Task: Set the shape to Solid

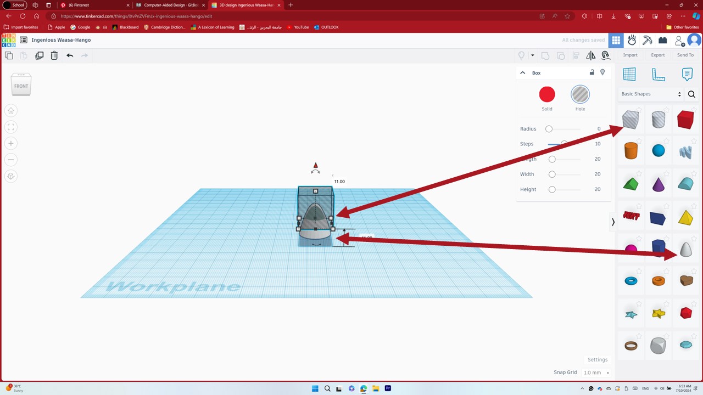Action: tap(547, 94)
